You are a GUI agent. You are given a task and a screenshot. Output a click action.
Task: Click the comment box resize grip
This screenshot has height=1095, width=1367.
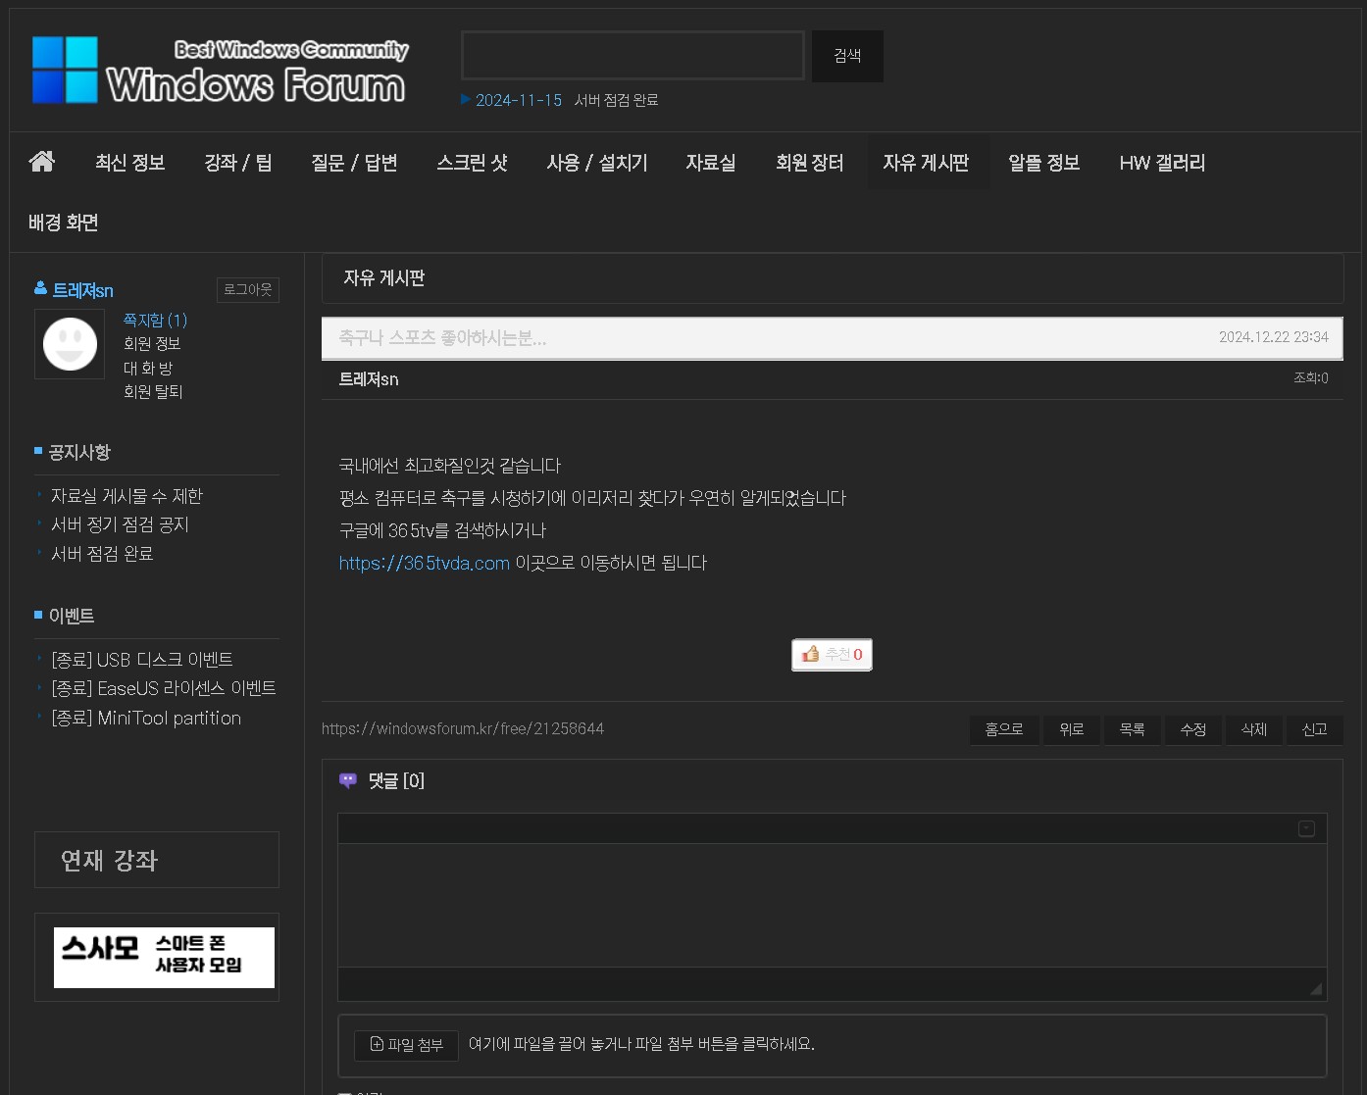[1316, 989]
